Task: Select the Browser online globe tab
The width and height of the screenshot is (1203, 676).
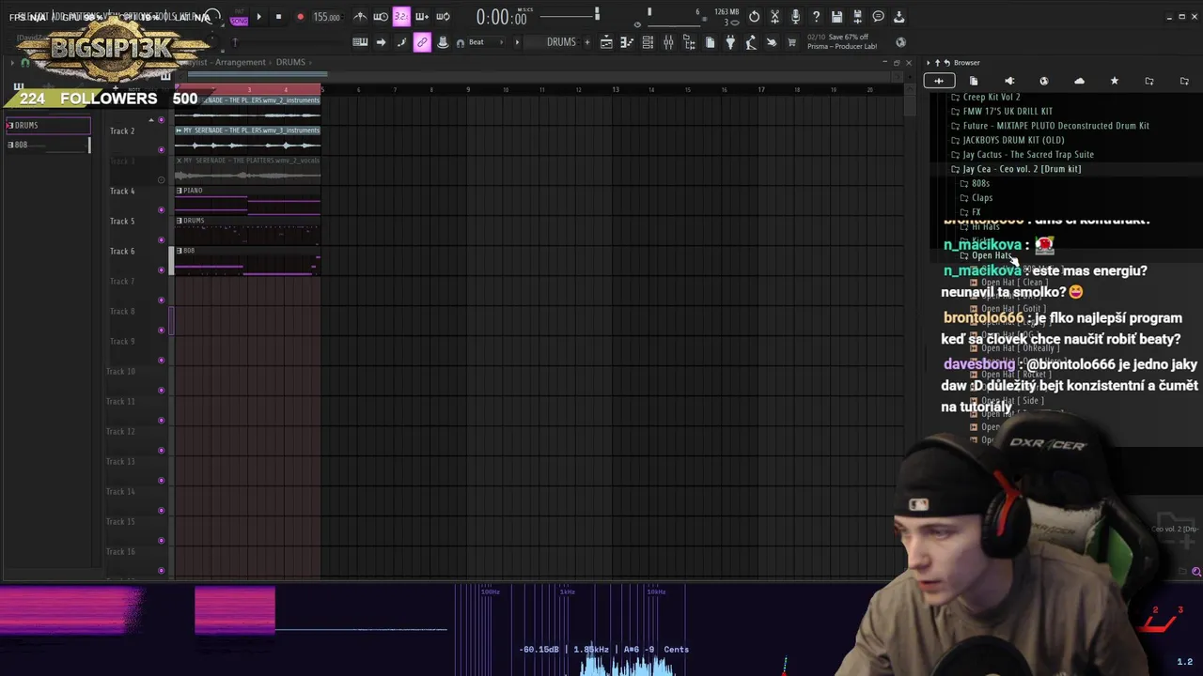Action: tap(1043, 81)
